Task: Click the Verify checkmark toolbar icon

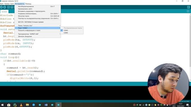Action: tap(1, 7)
